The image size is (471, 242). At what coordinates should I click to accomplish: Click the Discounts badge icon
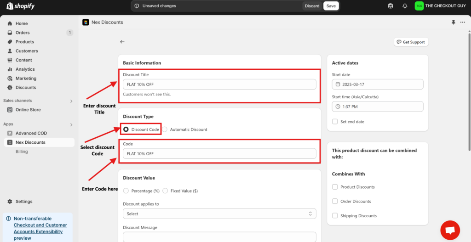(x=10, y=88)
